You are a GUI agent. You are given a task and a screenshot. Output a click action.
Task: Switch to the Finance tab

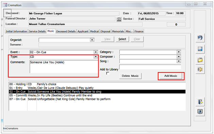coord(139,31)
